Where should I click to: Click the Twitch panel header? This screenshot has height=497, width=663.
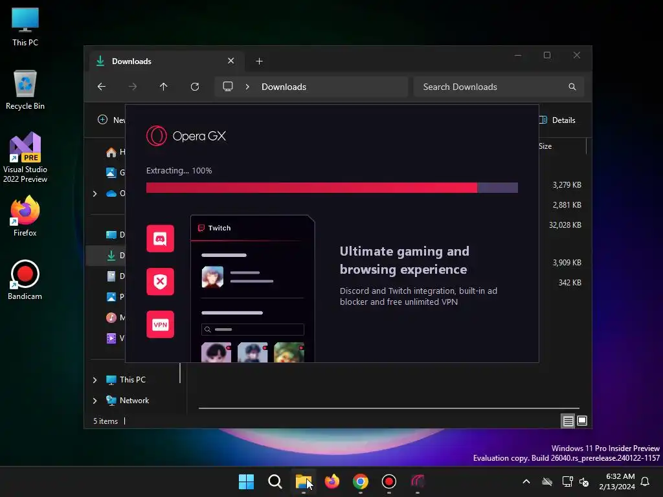pyautogui.click(x=253, y=228)
